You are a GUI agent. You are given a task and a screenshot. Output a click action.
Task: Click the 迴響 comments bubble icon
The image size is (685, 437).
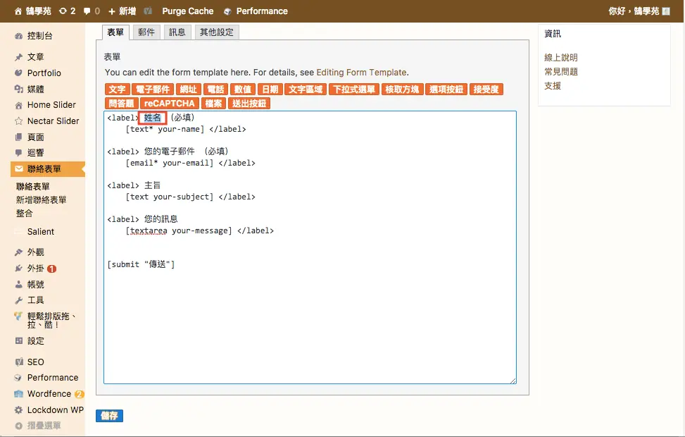pos(18,153)
